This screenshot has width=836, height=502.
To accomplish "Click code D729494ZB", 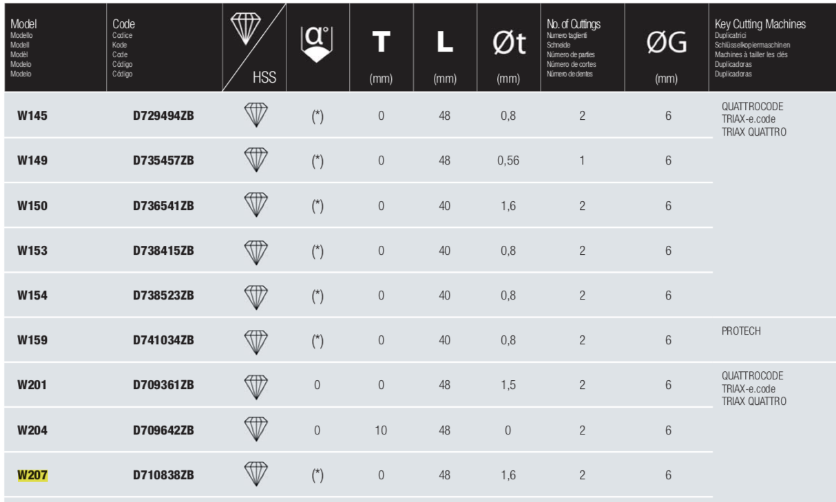I will point(163,116).
